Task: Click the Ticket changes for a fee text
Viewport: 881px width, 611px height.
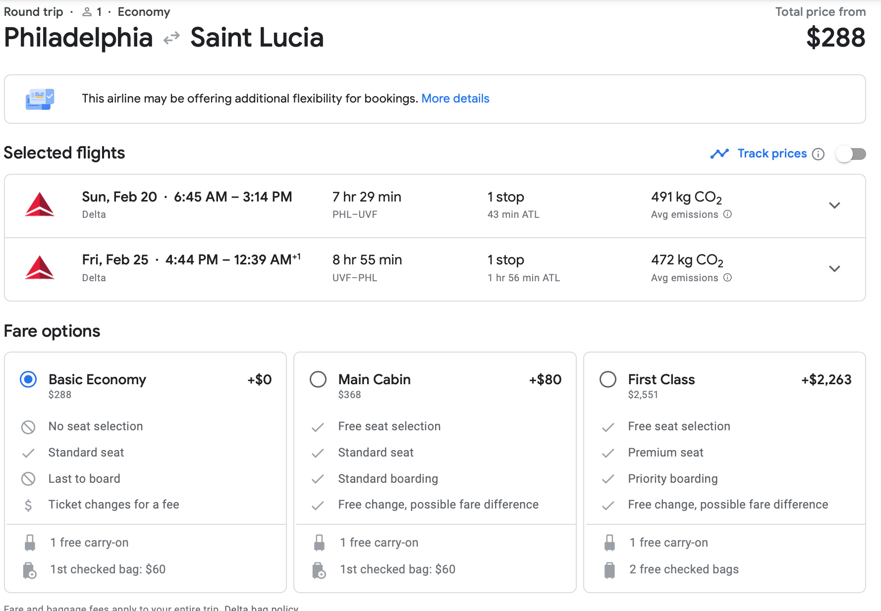Action: pos(114,505)
